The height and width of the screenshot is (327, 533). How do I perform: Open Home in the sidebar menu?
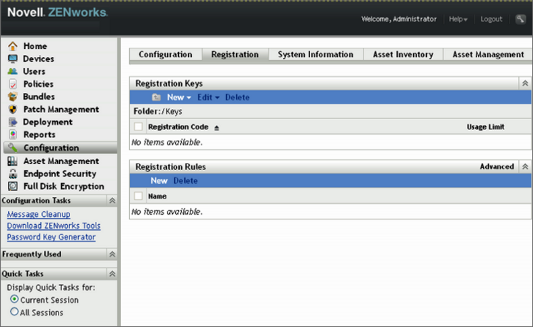click(35, 46)
